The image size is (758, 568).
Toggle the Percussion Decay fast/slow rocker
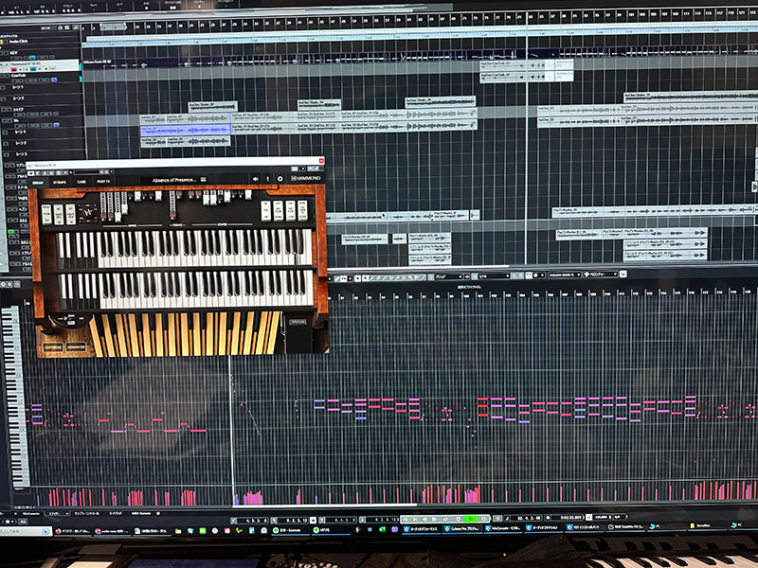coord(290,210)
